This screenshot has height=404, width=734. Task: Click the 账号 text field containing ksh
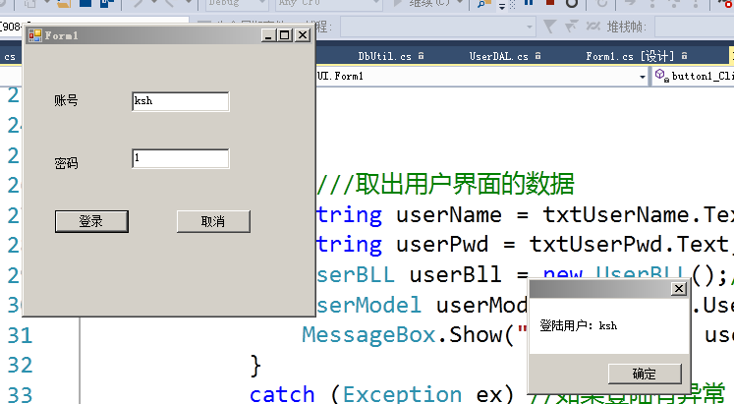coord(181,101)
